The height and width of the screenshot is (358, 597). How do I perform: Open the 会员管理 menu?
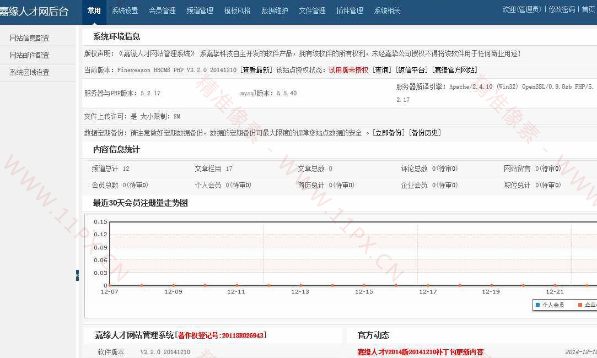pos(162,10)
